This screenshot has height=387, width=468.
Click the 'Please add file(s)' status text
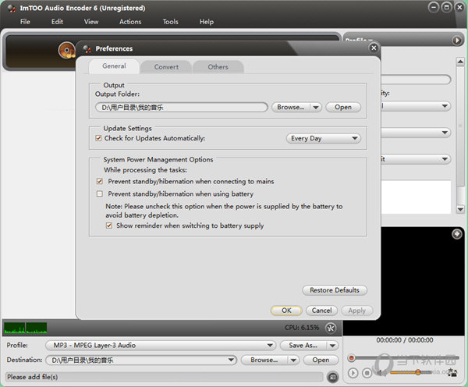click(33, 377)
